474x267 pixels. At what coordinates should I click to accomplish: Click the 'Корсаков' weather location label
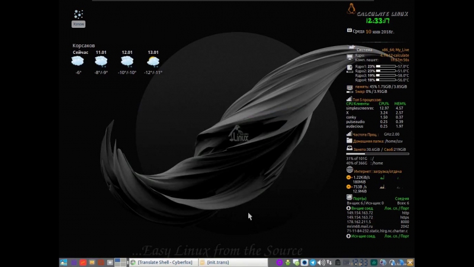click(84, 45)
